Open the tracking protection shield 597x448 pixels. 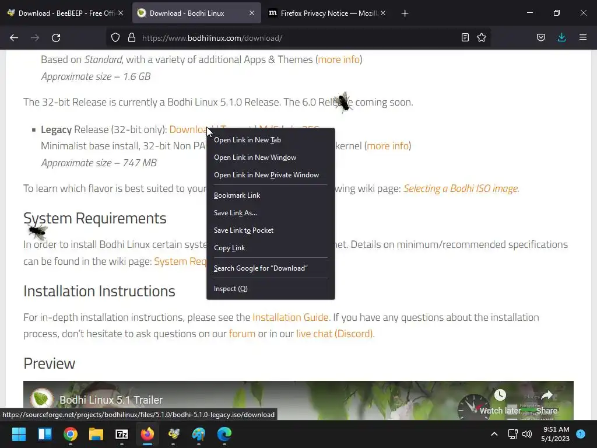pos(115,38)
